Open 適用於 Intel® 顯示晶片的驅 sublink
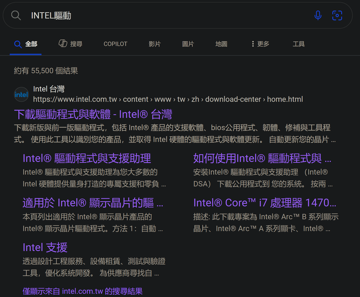This screenshot has width=360, height=297. coord(93,203)
